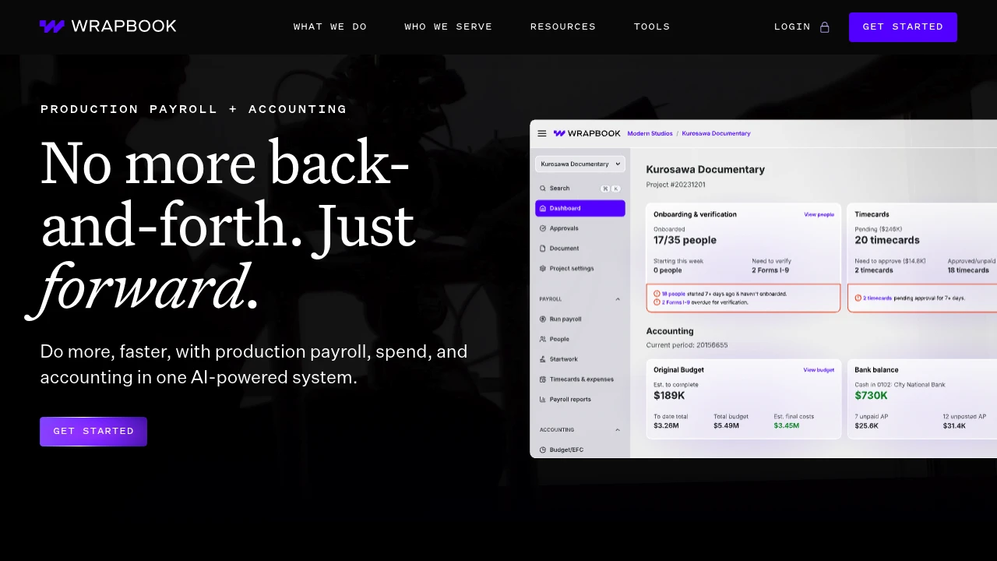Click the Document label in sidebar

coord(564,249)
